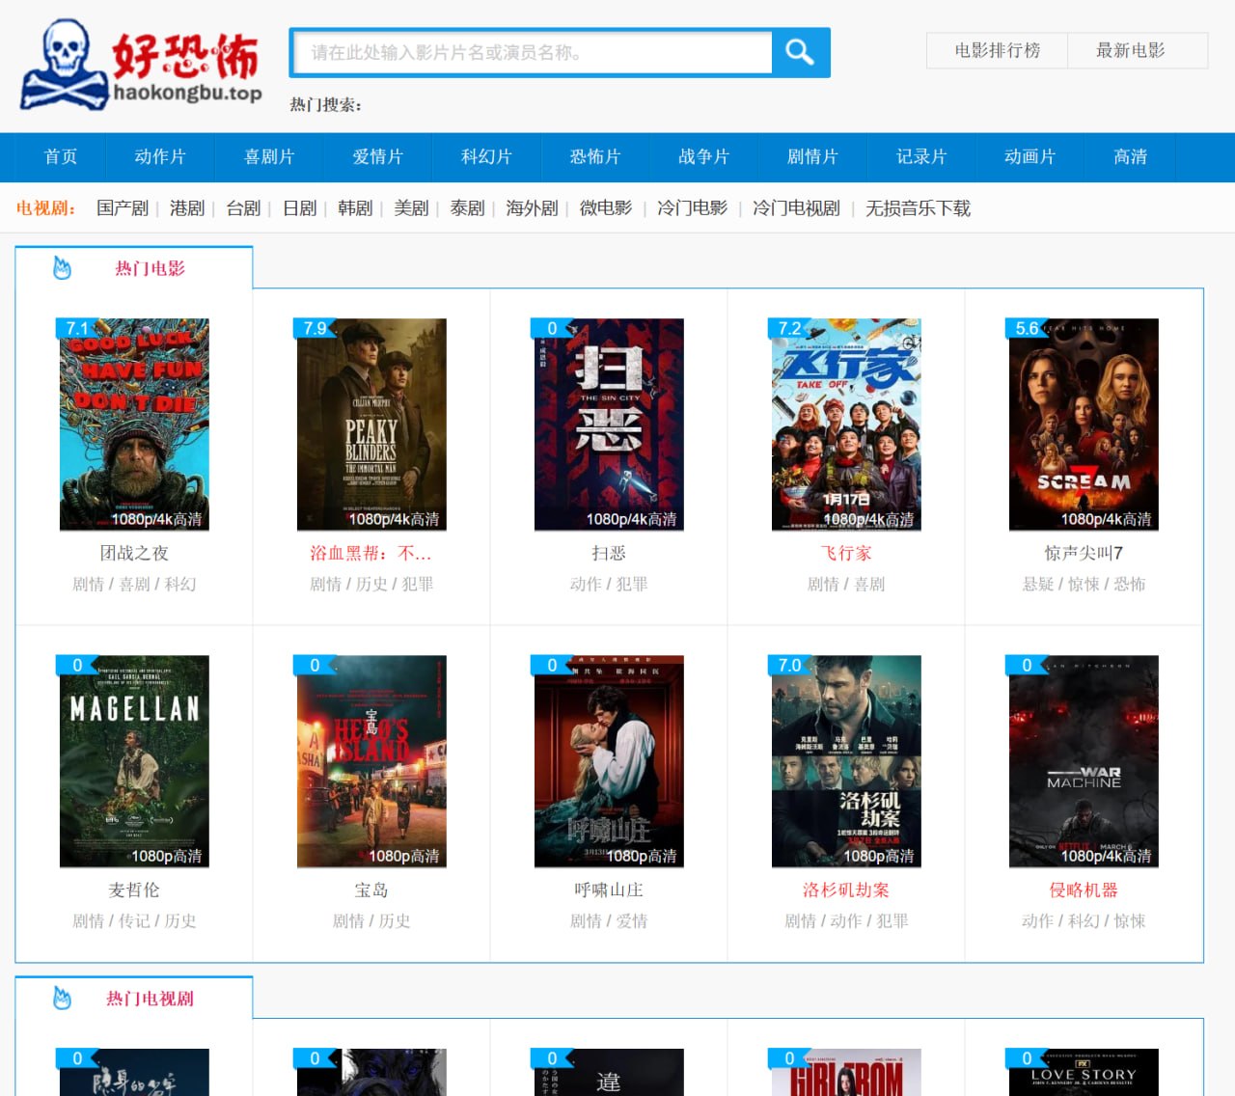Click the flame icon beside 热门电视剧

[x=63, y=1000]
